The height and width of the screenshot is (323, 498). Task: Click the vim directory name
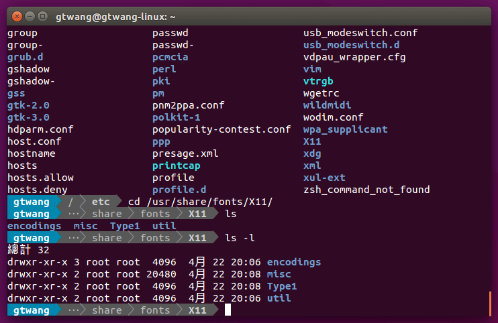click(x=312, y=69)
